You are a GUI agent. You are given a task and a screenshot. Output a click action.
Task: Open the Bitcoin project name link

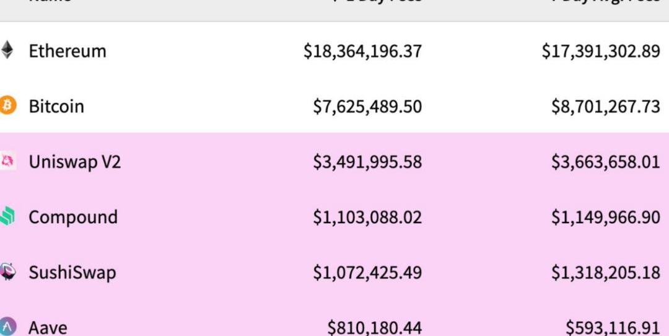(56, 106)
